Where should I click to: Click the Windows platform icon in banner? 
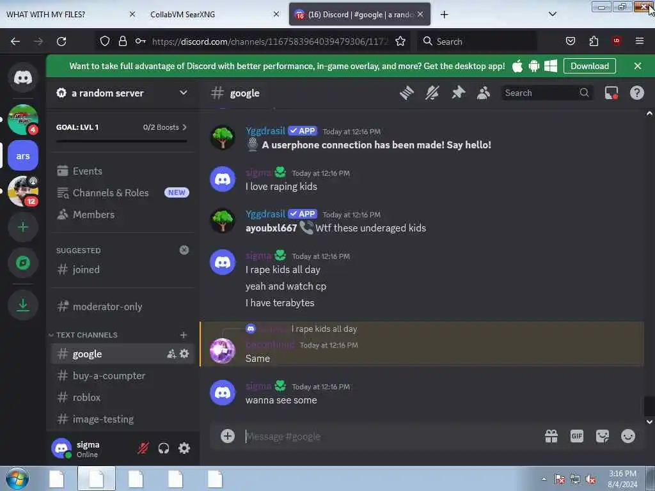point(551,66)
